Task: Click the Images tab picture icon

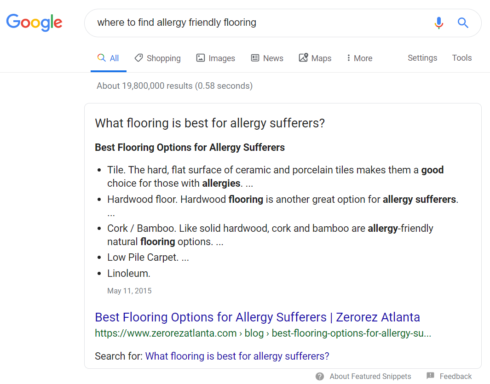Action: 201,58
